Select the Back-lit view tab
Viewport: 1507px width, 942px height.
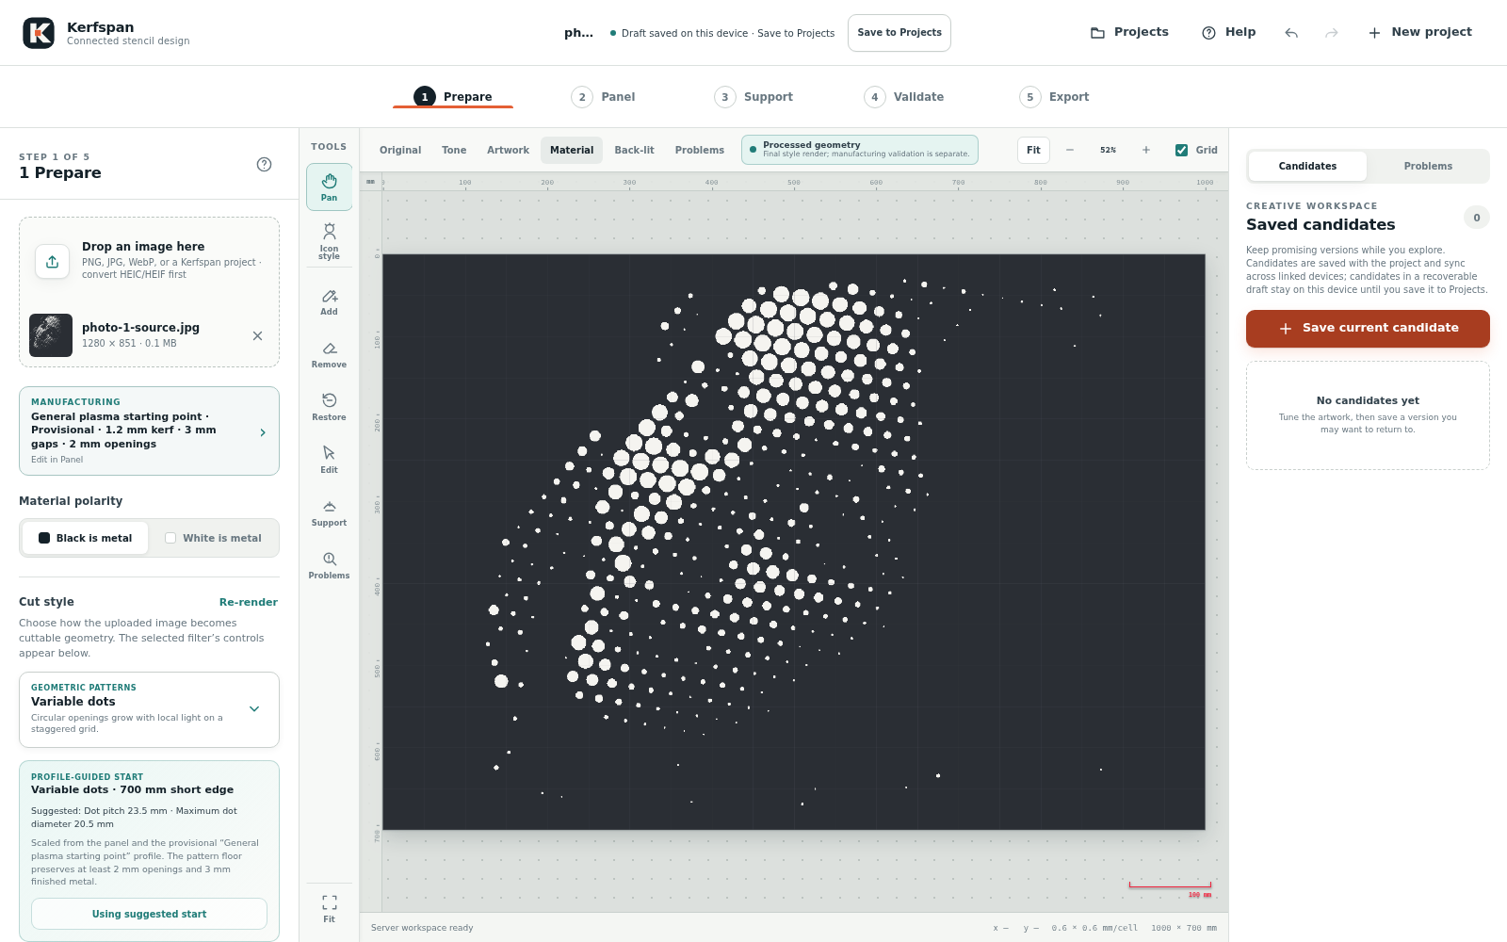coord(634,150)
